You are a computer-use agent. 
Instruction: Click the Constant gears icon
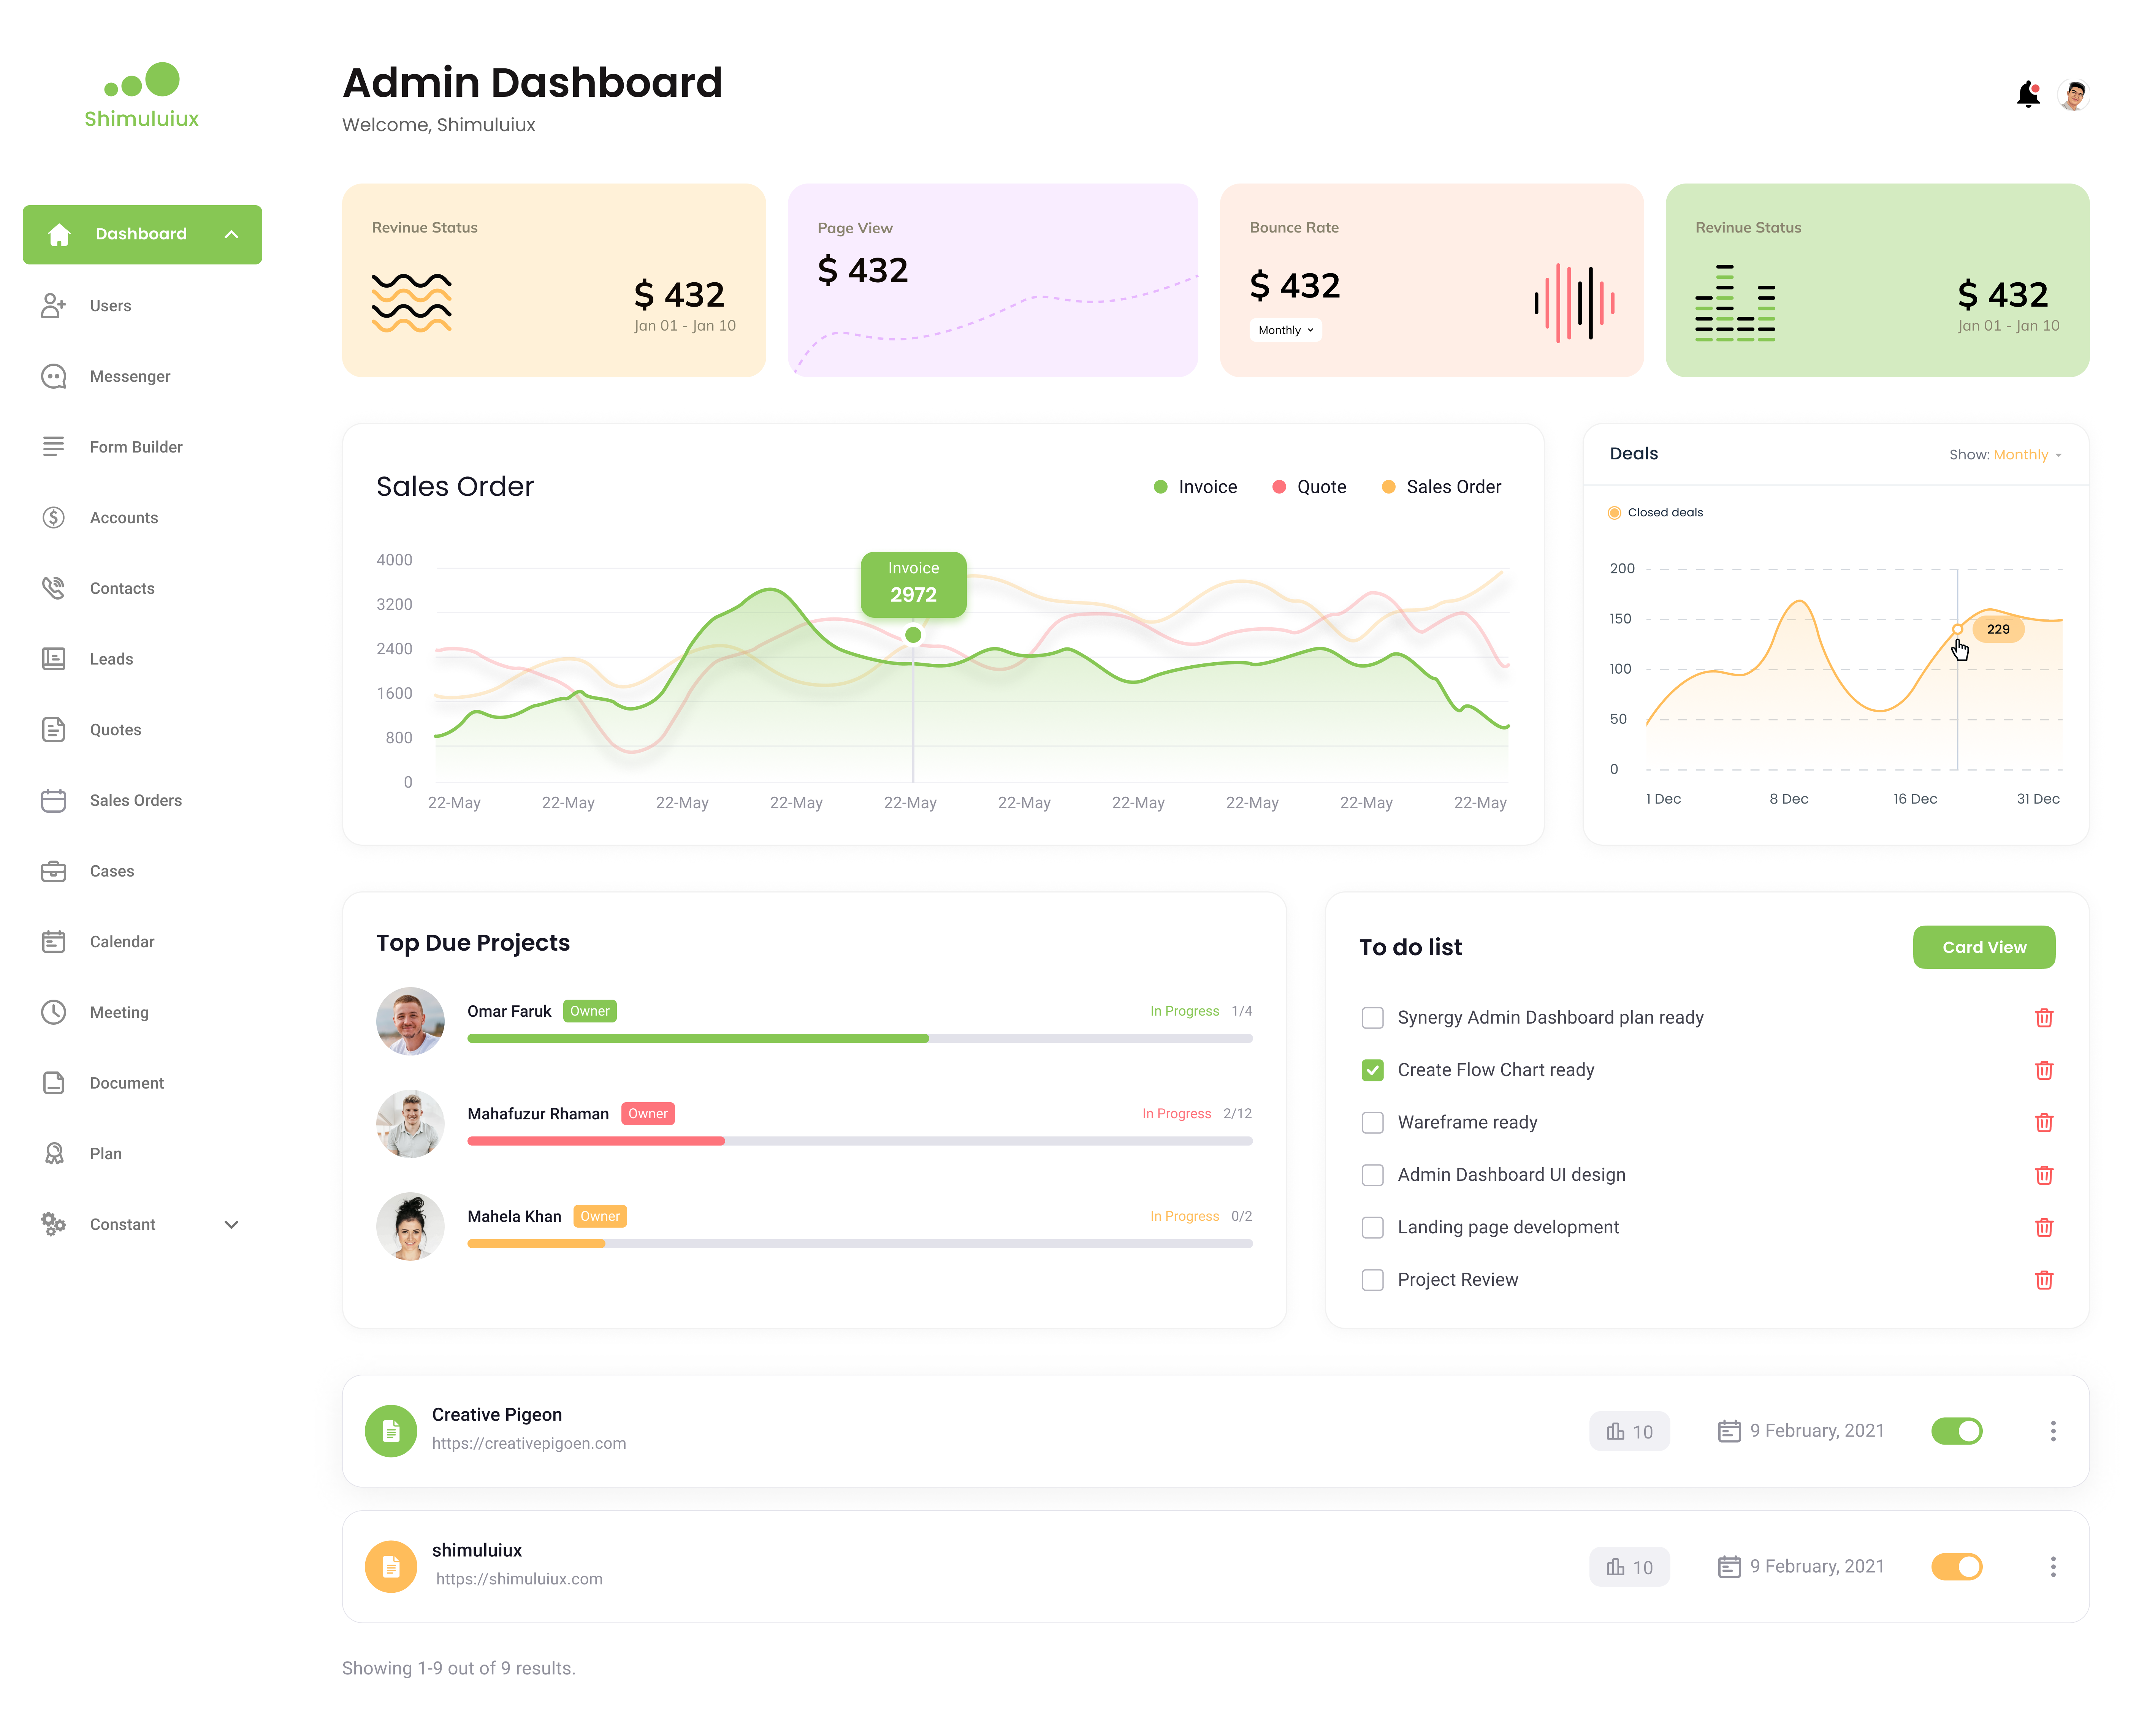53,1224
